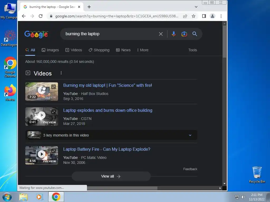270x202 pixels.
Task: Click the magnifier search button
Action: pyautogui.click(x=195, y=34)
